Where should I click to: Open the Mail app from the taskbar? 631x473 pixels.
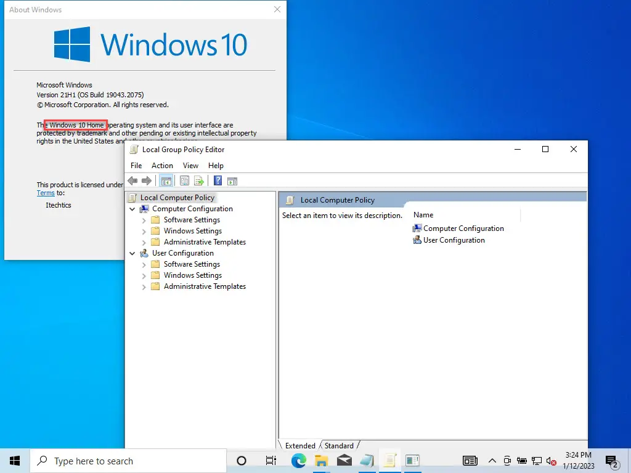[x=344, y=461]
